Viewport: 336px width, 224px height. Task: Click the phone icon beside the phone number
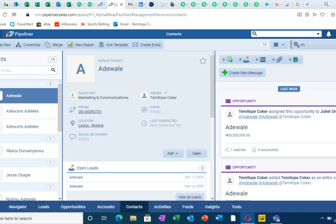coord(72,109)
